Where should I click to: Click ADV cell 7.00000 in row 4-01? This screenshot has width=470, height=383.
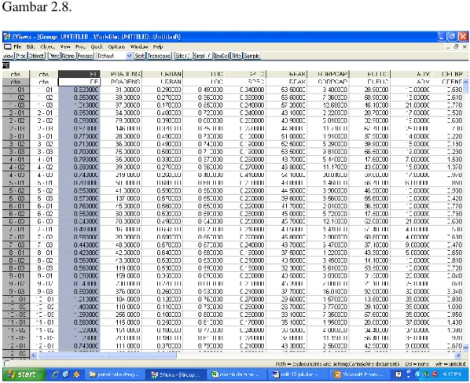point(412,160)
